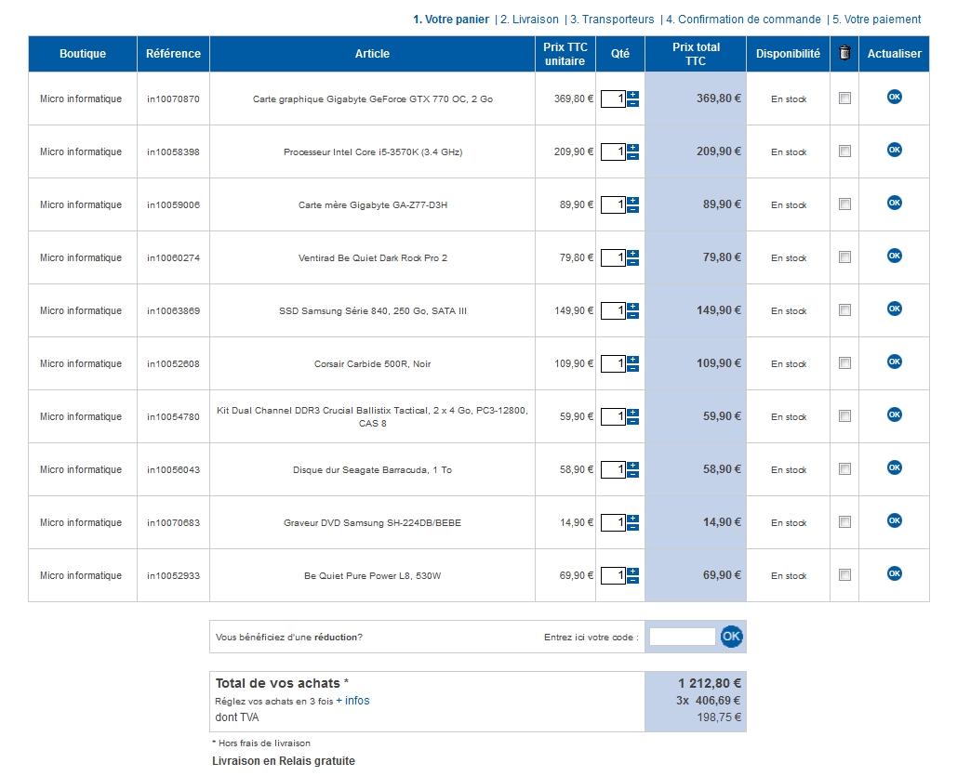Screen dimensions: 957x776
Task: Click OK update icon for Corsair Carbide 500R row
Action: coord(894,362)
